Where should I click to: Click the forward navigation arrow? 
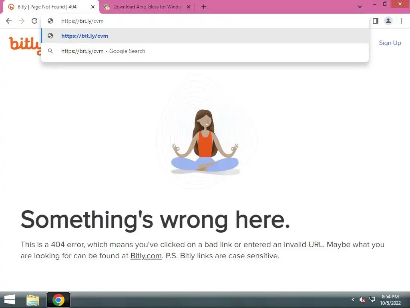(22, 21)
